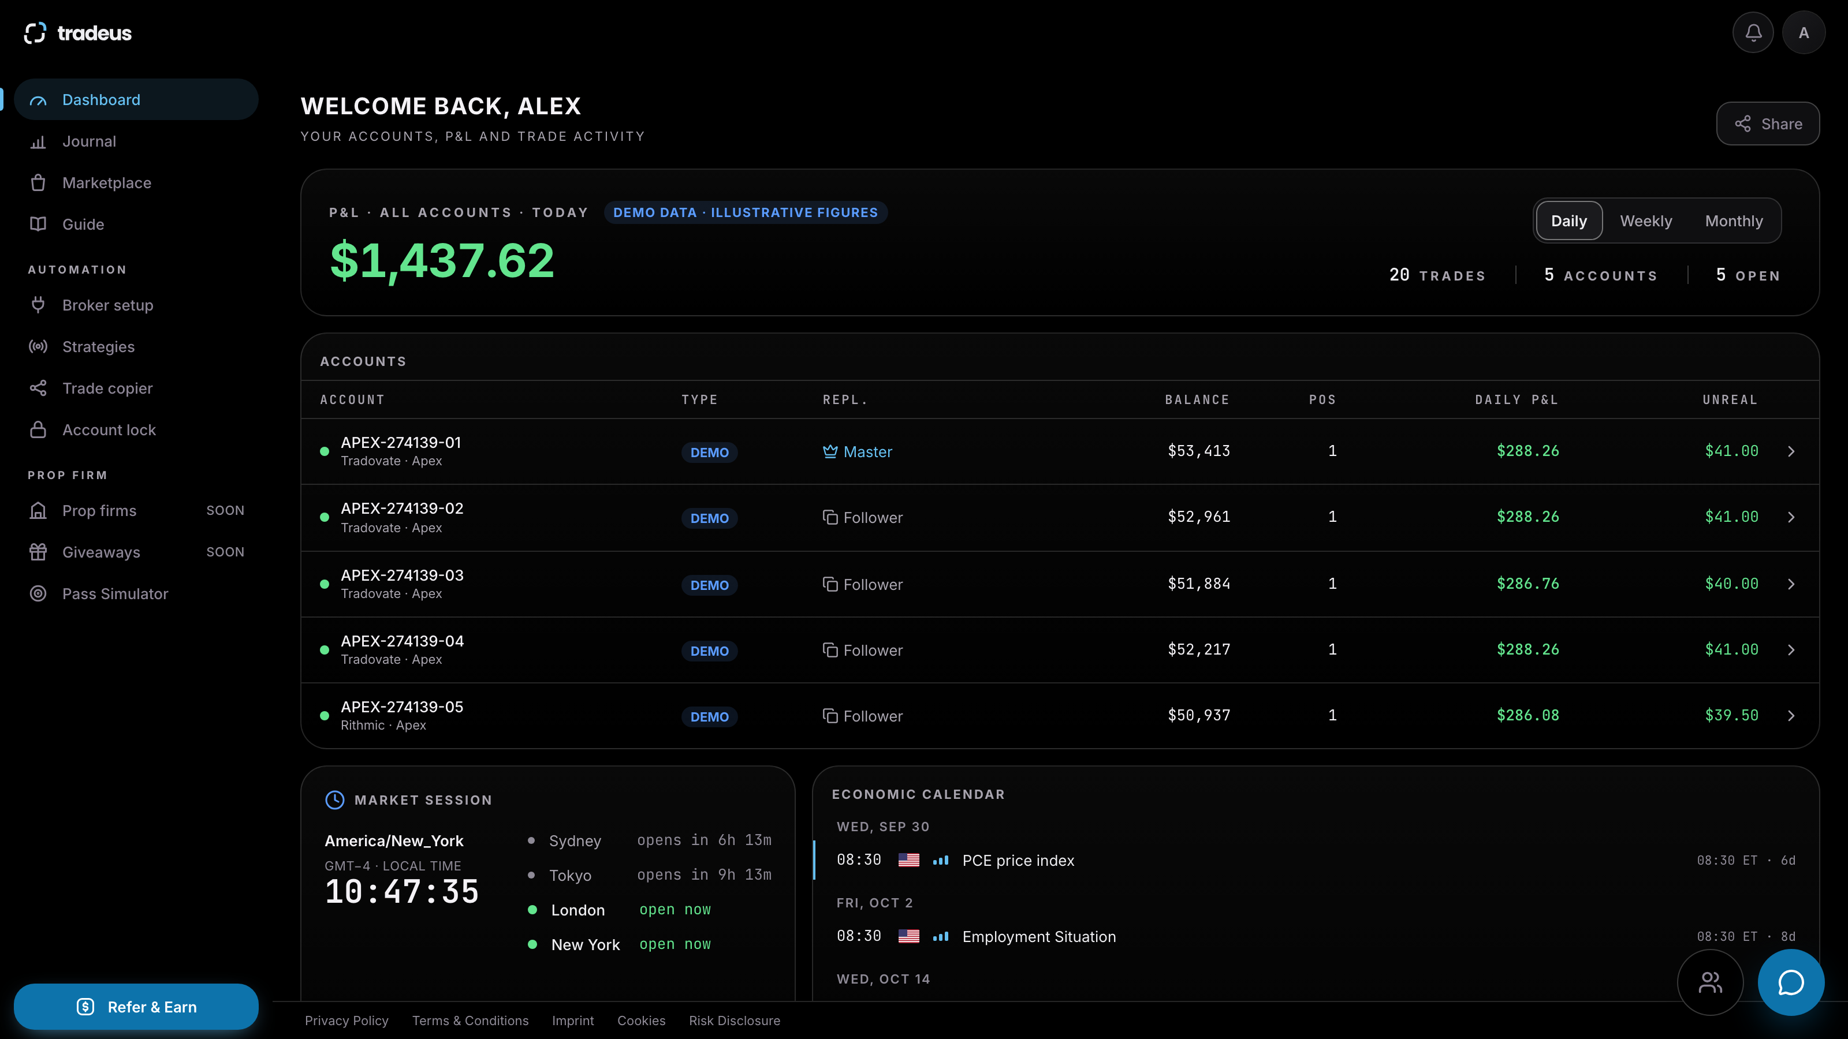Click the $1,437.62 P&L total
The width and height of the screenshot is (1848, 1039).
(442, 260)
